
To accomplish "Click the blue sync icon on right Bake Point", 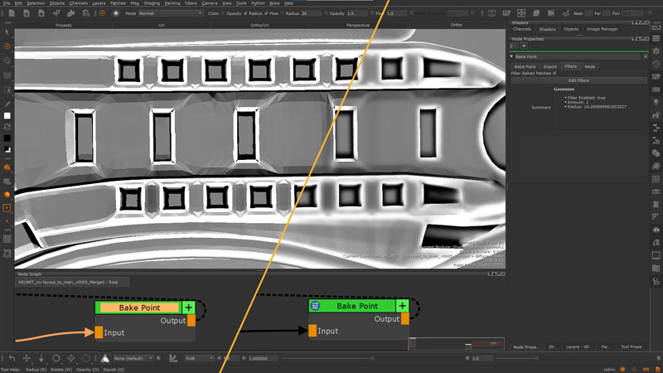I will click(x=315, y=305).
